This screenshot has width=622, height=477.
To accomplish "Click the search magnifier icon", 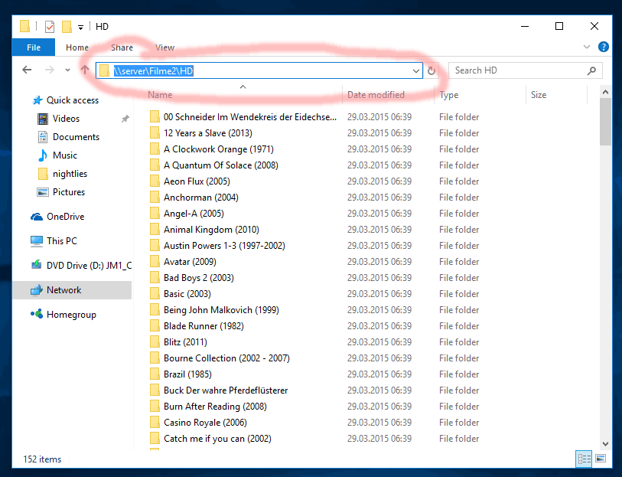I will [x=591, y=70].
